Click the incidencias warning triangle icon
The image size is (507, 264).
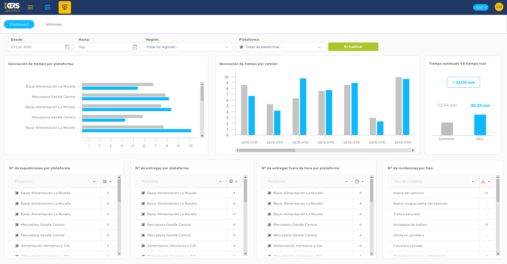[x=483, y=182]
